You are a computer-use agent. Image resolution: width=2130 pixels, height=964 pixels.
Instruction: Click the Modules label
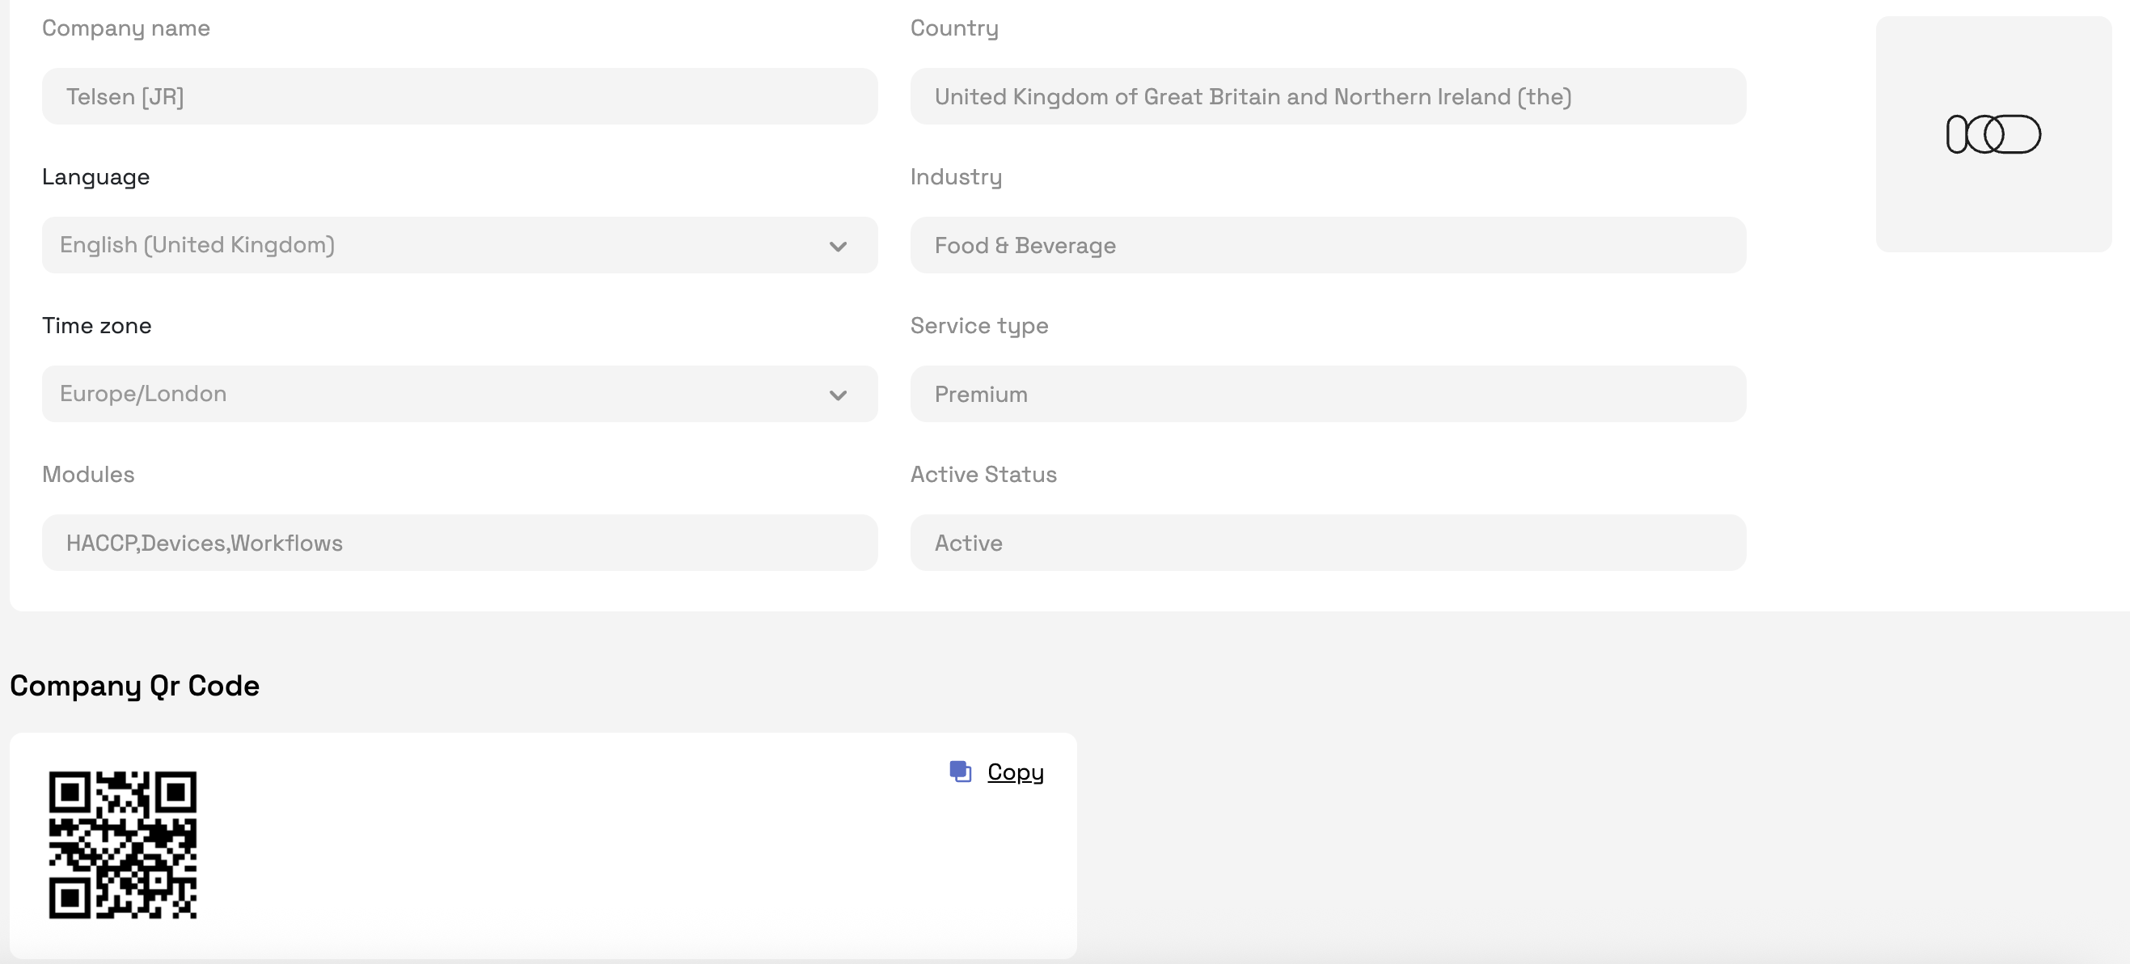coord(88,475)
